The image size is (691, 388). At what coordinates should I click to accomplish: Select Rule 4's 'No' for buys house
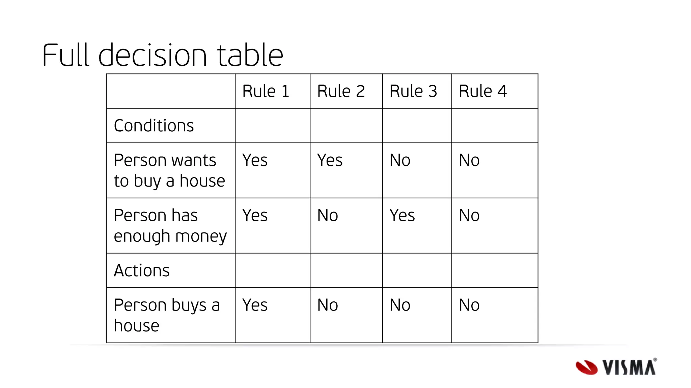(x=469, y=305)
